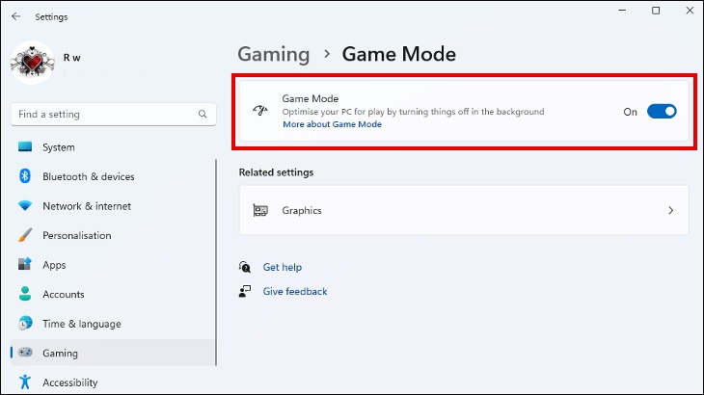Image resolution: width=704 pixels, height=395 pixels.
Task: Click the Personalisation paintbrush icon
Action: click(x=25, y=235)
